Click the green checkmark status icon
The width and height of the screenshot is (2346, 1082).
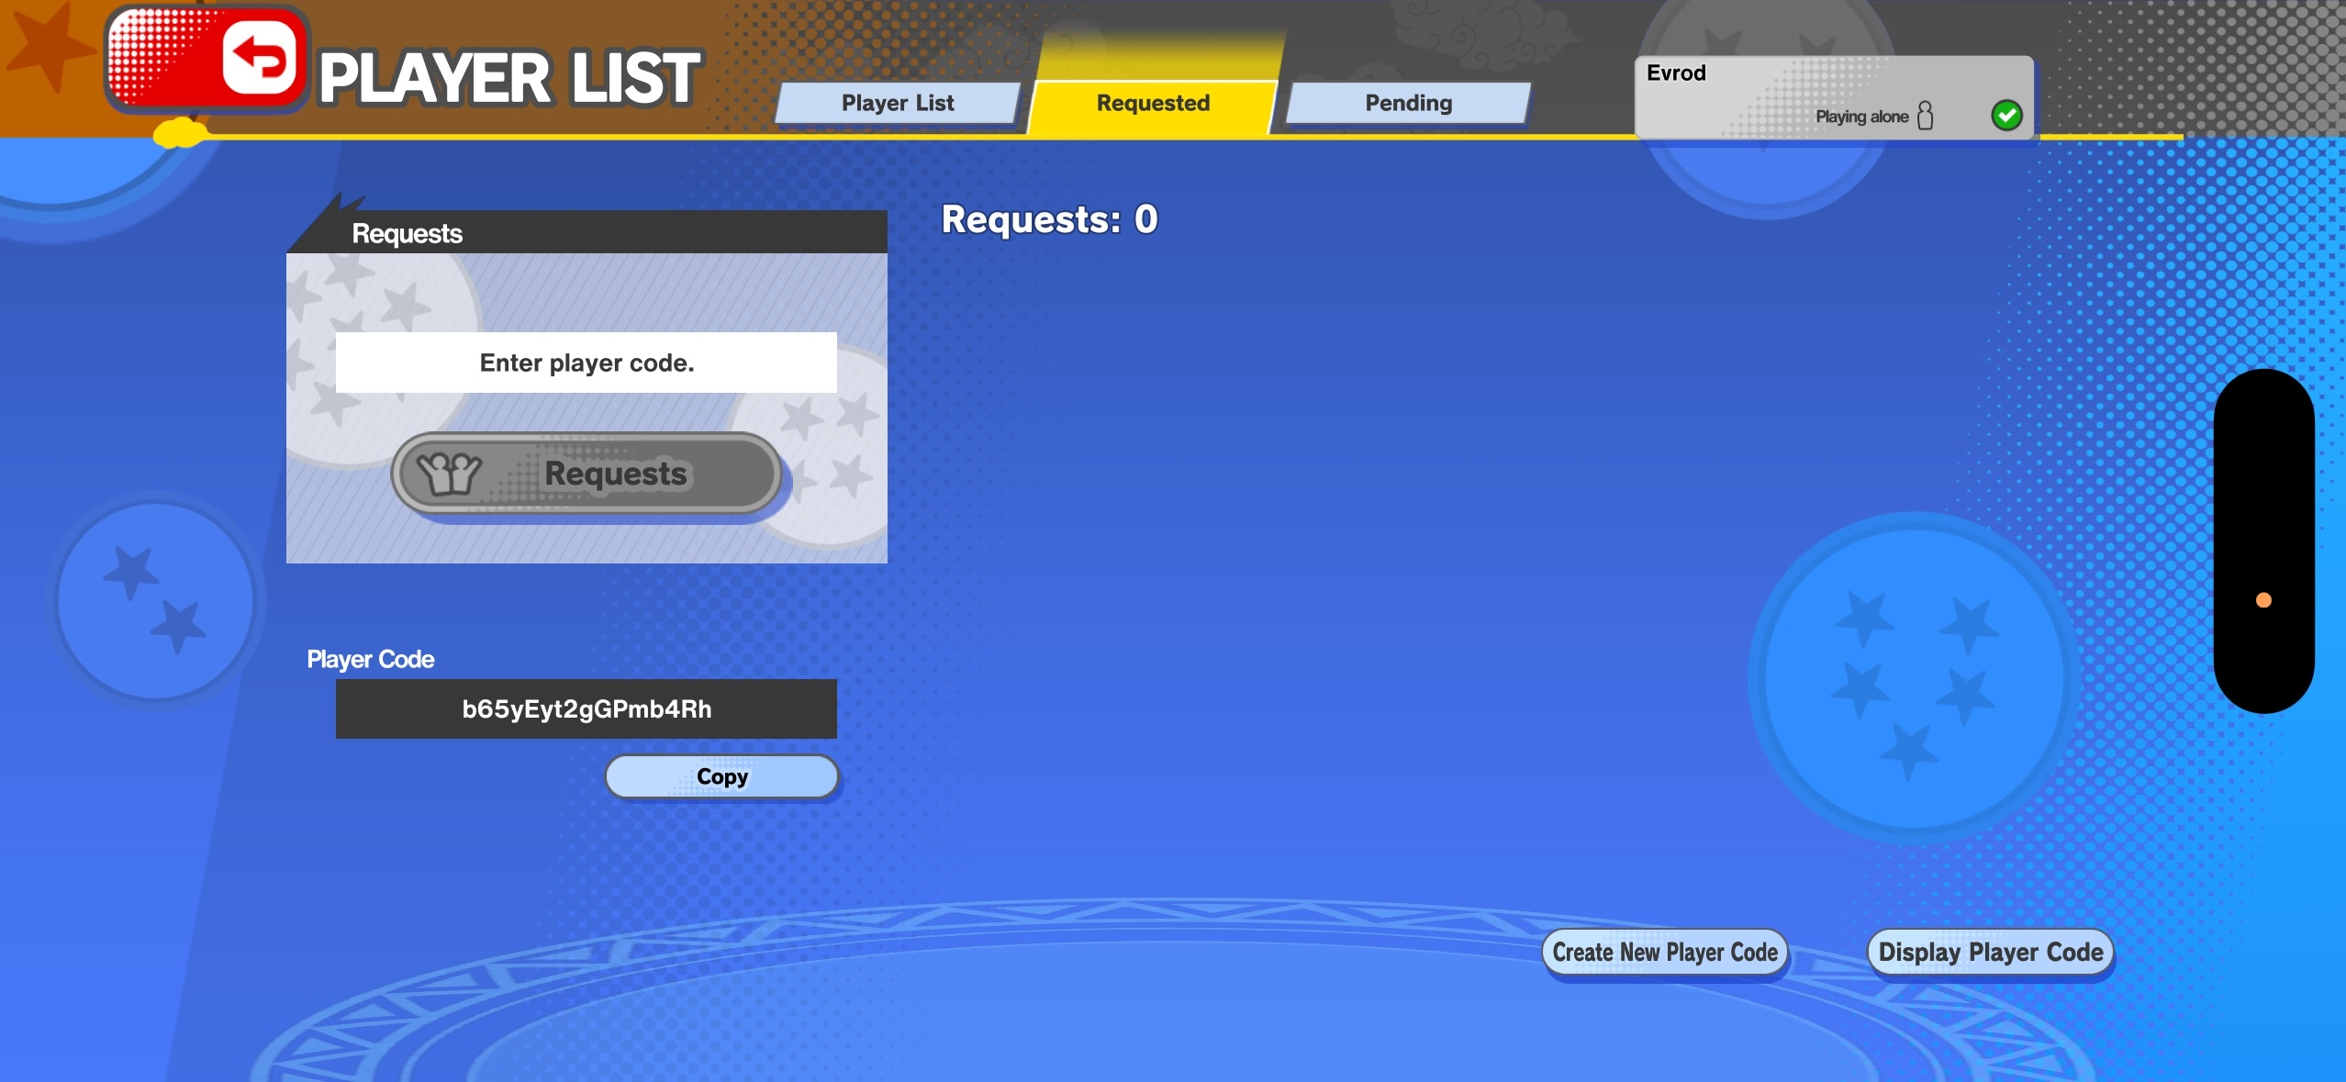tap(2006, 116)
